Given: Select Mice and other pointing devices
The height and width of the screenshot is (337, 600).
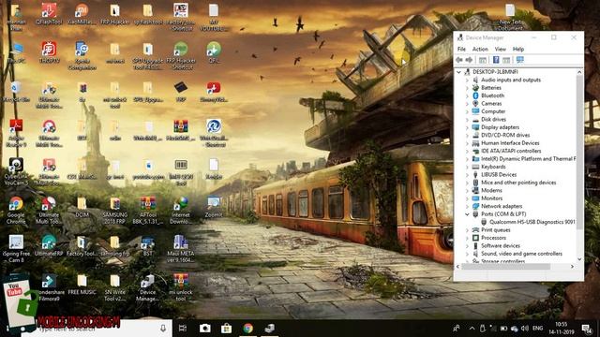Looking at the screenshot, I should pos(518,183).
